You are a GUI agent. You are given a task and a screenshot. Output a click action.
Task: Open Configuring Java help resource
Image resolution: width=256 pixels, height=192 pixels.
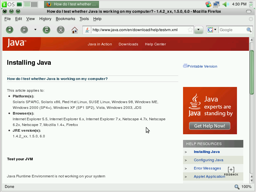pyautogui.click(x=208, y=160)
